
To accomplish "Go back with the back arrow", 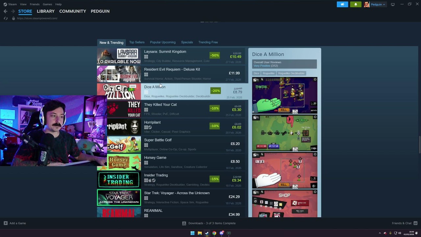I will pyautogui.click(x=5, y=11).
